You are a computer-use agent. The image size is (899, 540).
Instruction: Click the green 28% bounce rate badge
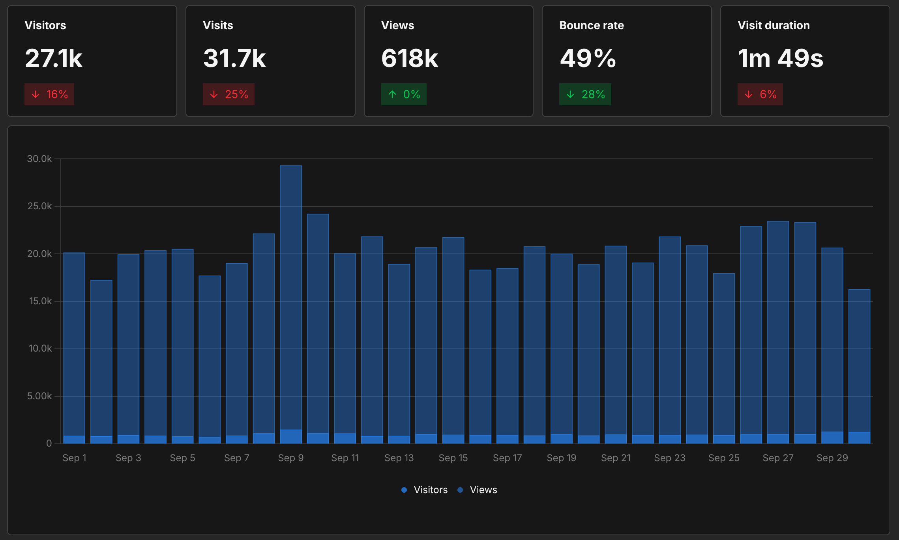pyautogui.click(x=585, y=94)
